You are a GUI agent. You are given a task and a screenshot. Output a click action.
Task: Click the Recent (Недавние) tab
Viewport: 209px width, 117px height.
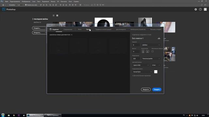54,29
